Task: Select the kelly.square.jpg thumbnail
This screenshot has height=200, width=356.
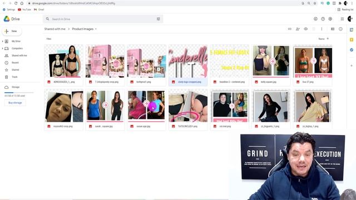Action: point(271,66)
